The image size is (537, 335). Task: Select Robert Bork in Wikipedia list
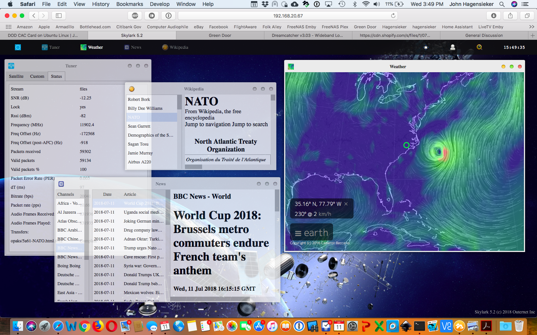(x=151, y=99)
